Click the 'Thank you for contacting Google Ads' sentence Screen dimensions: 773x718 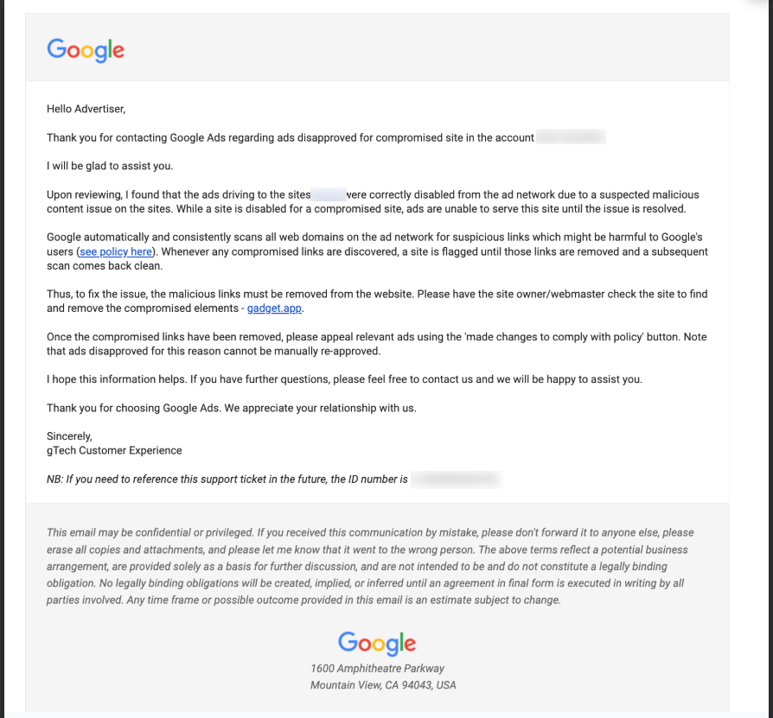tap(290, 137)
